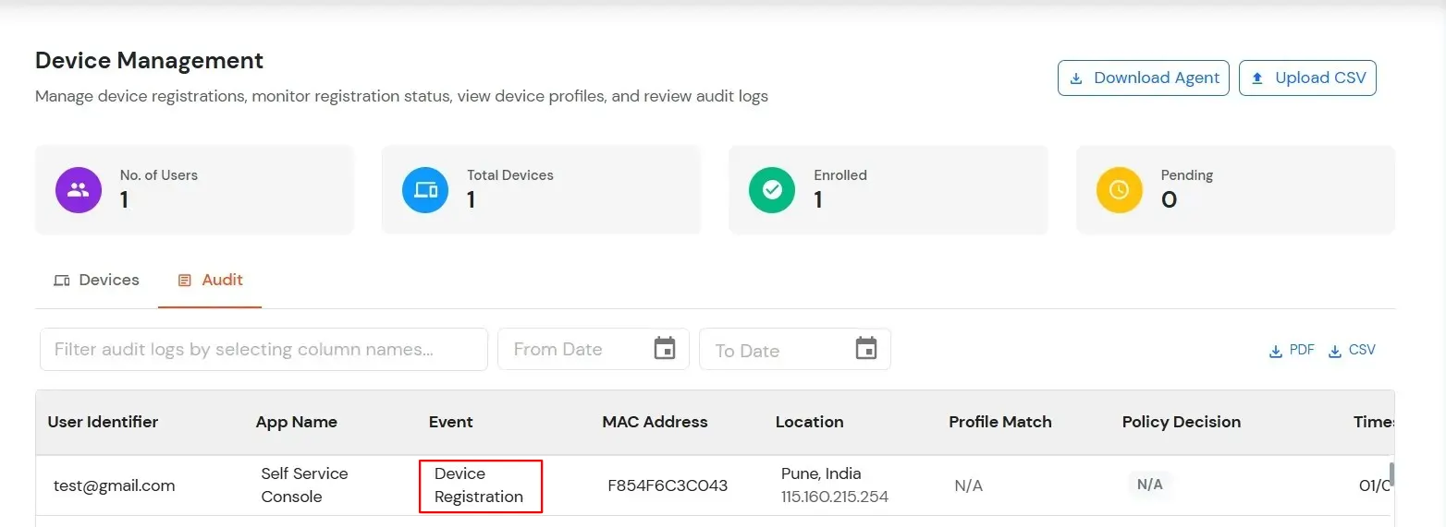Open the To Date calendar picker
This screenshot has height=527, width=1446.
point(866,349)
